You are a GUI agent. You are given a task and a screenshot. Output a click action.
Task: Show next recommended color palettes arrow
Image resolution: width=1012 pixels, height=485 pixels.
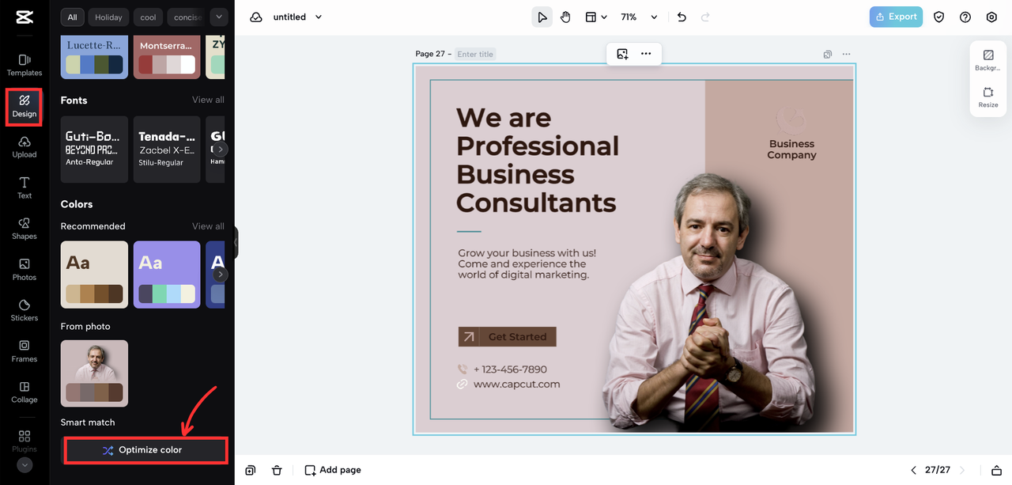point(221,274)
